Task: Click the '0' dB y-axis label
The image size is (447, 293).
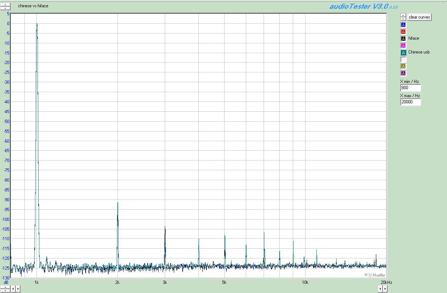Action: click(8, 24)
